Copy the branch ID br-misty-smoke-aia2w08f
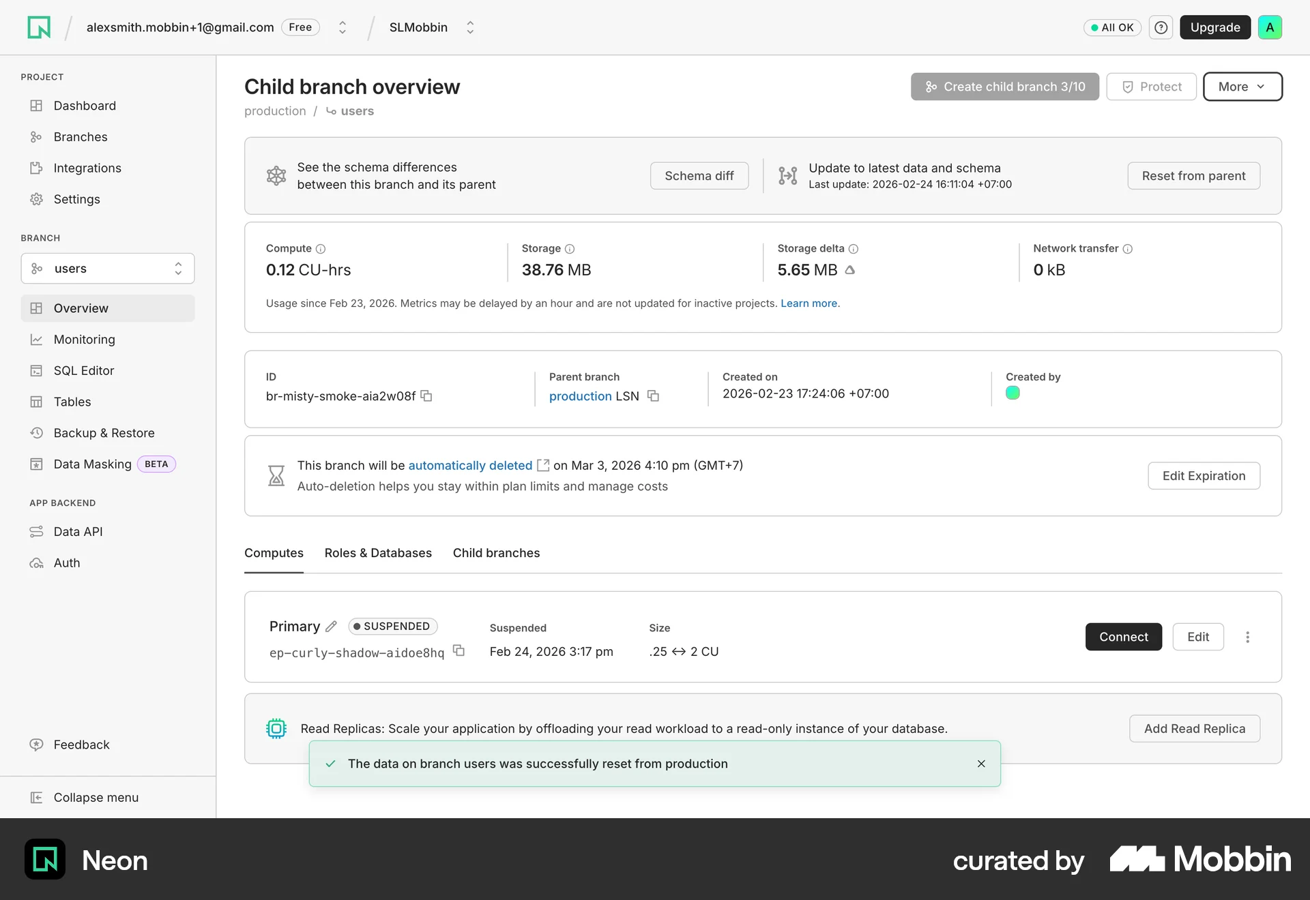This screenshot has width=1310, height=900. click(x=426, y=396)
